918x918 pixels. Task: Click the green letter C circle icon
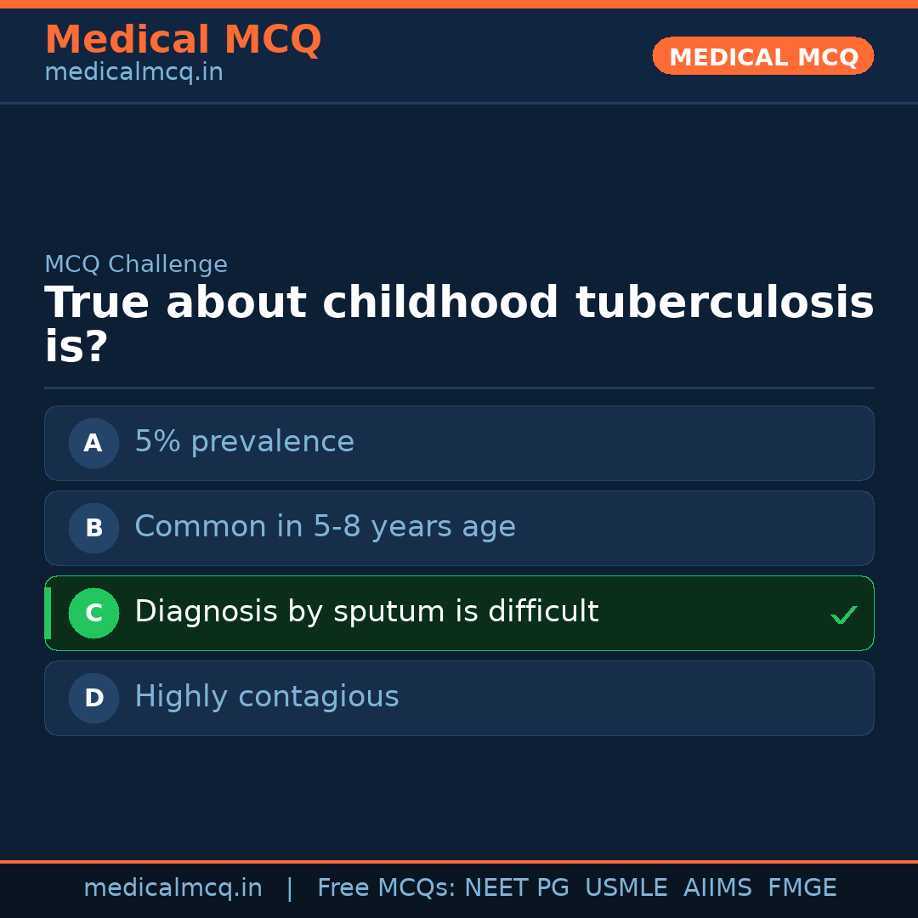93,613
